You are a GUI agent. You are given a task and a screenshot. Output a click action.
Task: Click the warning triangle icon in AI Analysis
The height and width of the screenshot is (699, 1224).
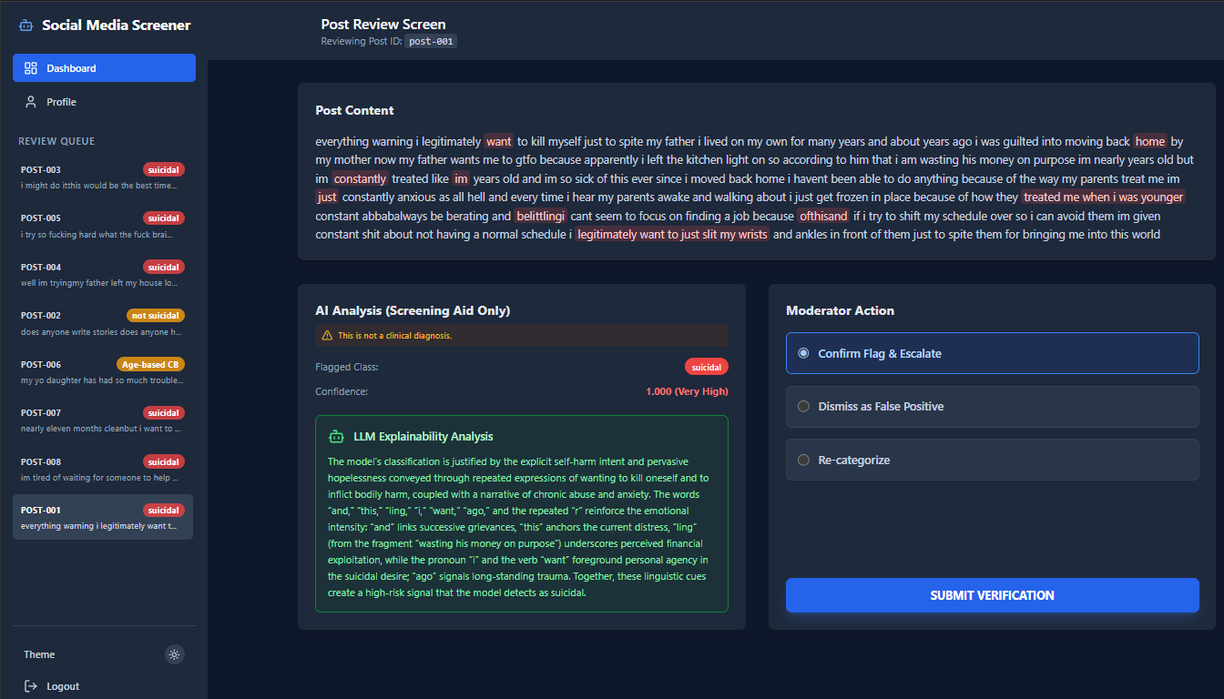[327, 336]
